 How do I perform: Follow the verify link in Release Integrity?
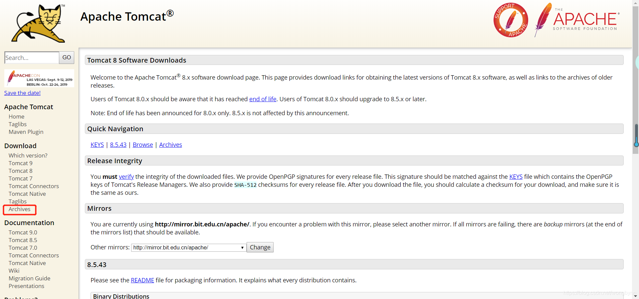tap(126, 177)
